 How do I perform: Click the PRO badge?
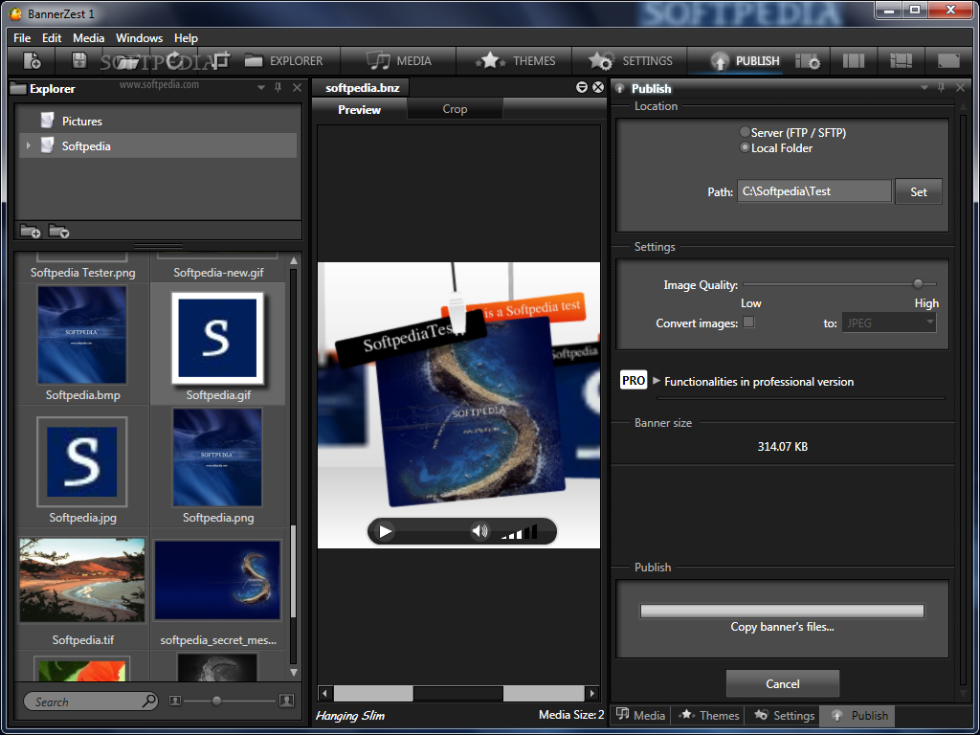(x=634, y=380)
